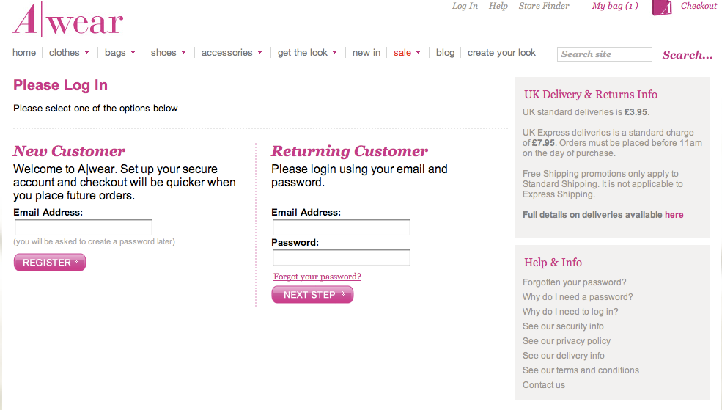This screenshot has height=410, width=722.
Task: Focus the Returning Customer password field
Action: [x=341, y=257]
